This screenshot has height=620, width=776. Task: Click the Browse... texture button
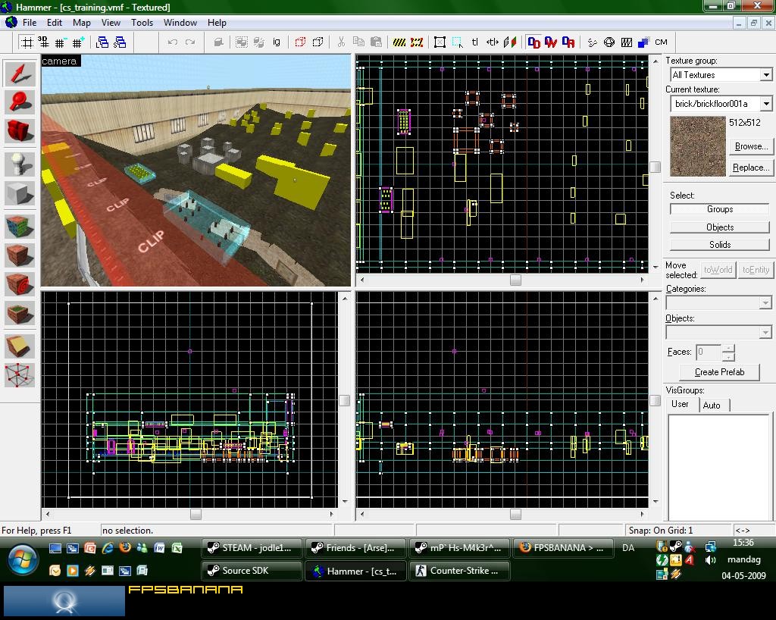pyautogui.click(x=751, y=146)
